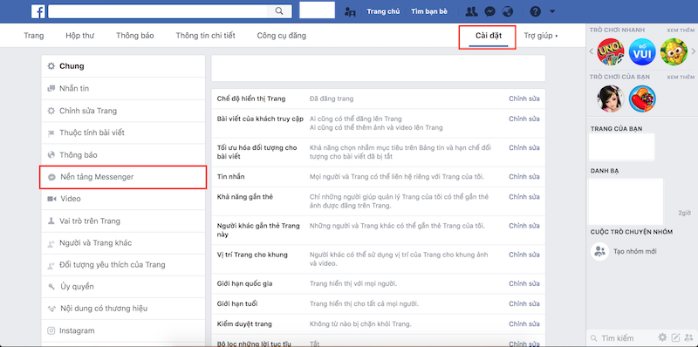Edit Giới hạn tuổi setting
This screenshot has width=698, height=347.
[524, 304]
